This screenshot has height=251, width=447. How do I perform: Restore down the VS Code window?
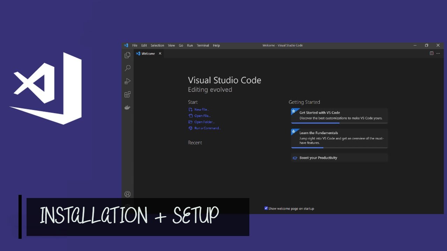point(426,45)
